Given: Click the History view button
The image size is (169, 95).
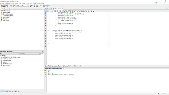Looking at the screenshot, I should coord(51,11).
